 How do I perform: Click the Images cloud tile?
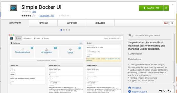[x=70, y=52]
